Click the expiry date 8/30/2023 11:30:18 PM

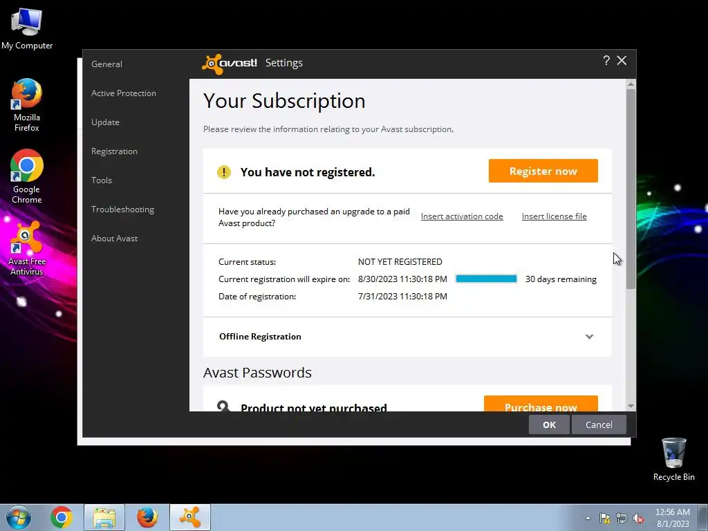point(402,279)
